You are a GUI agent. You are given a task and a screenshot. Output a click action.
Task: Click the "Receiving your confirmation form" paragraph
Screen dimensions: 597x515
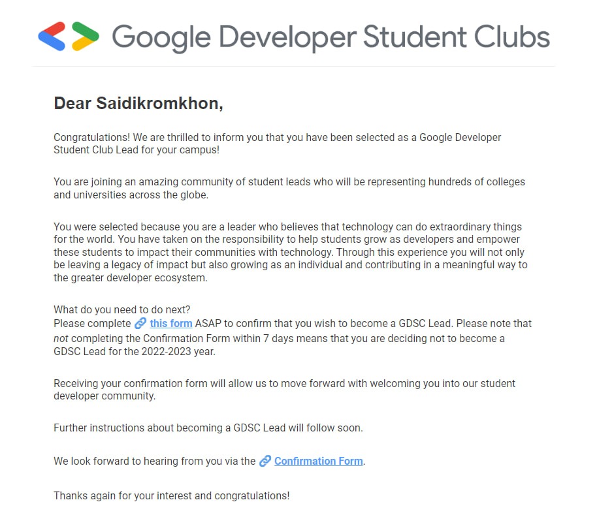click(284, 390)
